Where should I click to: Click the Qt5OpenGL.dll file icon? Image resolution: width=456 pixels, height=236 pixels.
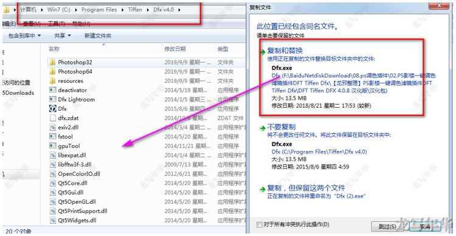tap(52, 202)
